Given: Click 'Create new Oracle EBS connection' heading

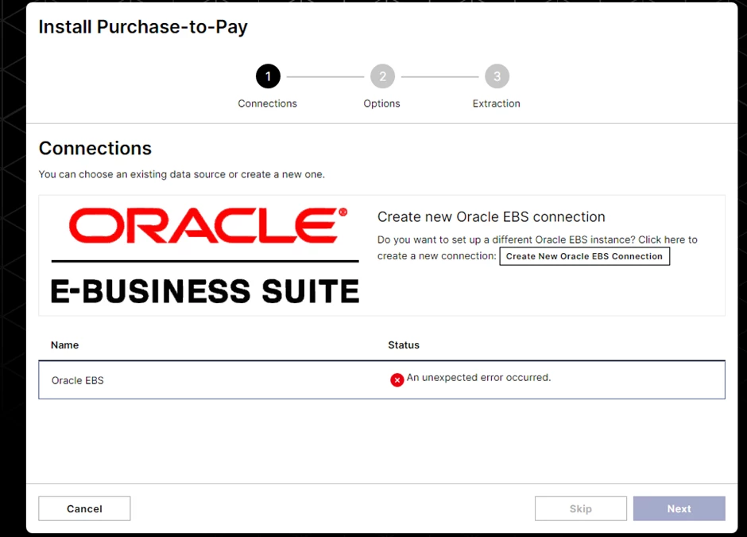Looking at the screenshot, I should coord(491,216).
